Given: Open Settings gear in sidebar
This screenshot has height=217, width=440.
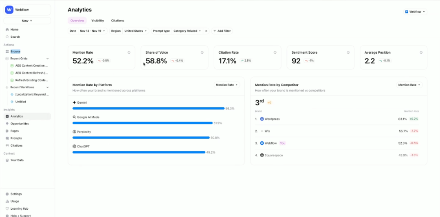Looking at the screenshot, I should coord(7,194).
